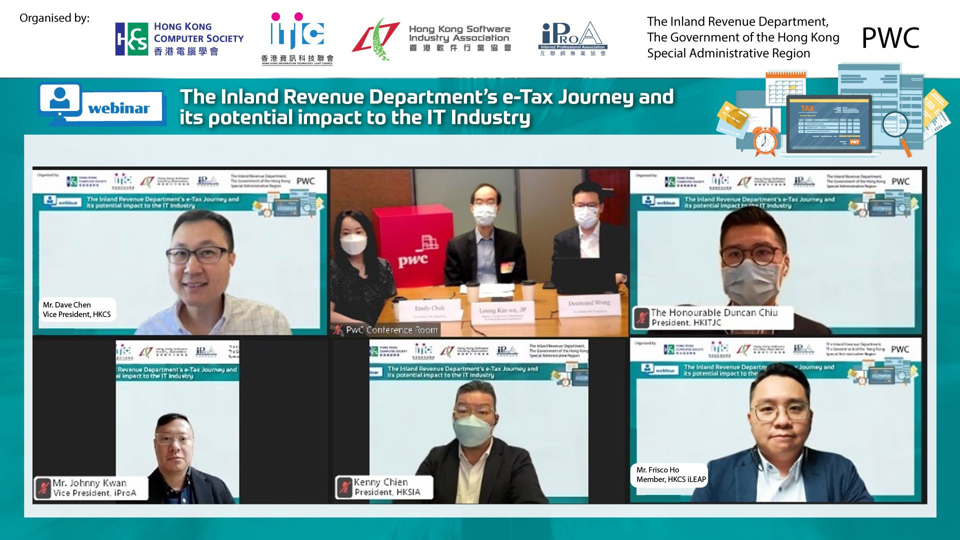The width and height of the screenshot is (960, 540).
Task: Click the webinar monitor badge icon
Action: (x=101, y=104)
